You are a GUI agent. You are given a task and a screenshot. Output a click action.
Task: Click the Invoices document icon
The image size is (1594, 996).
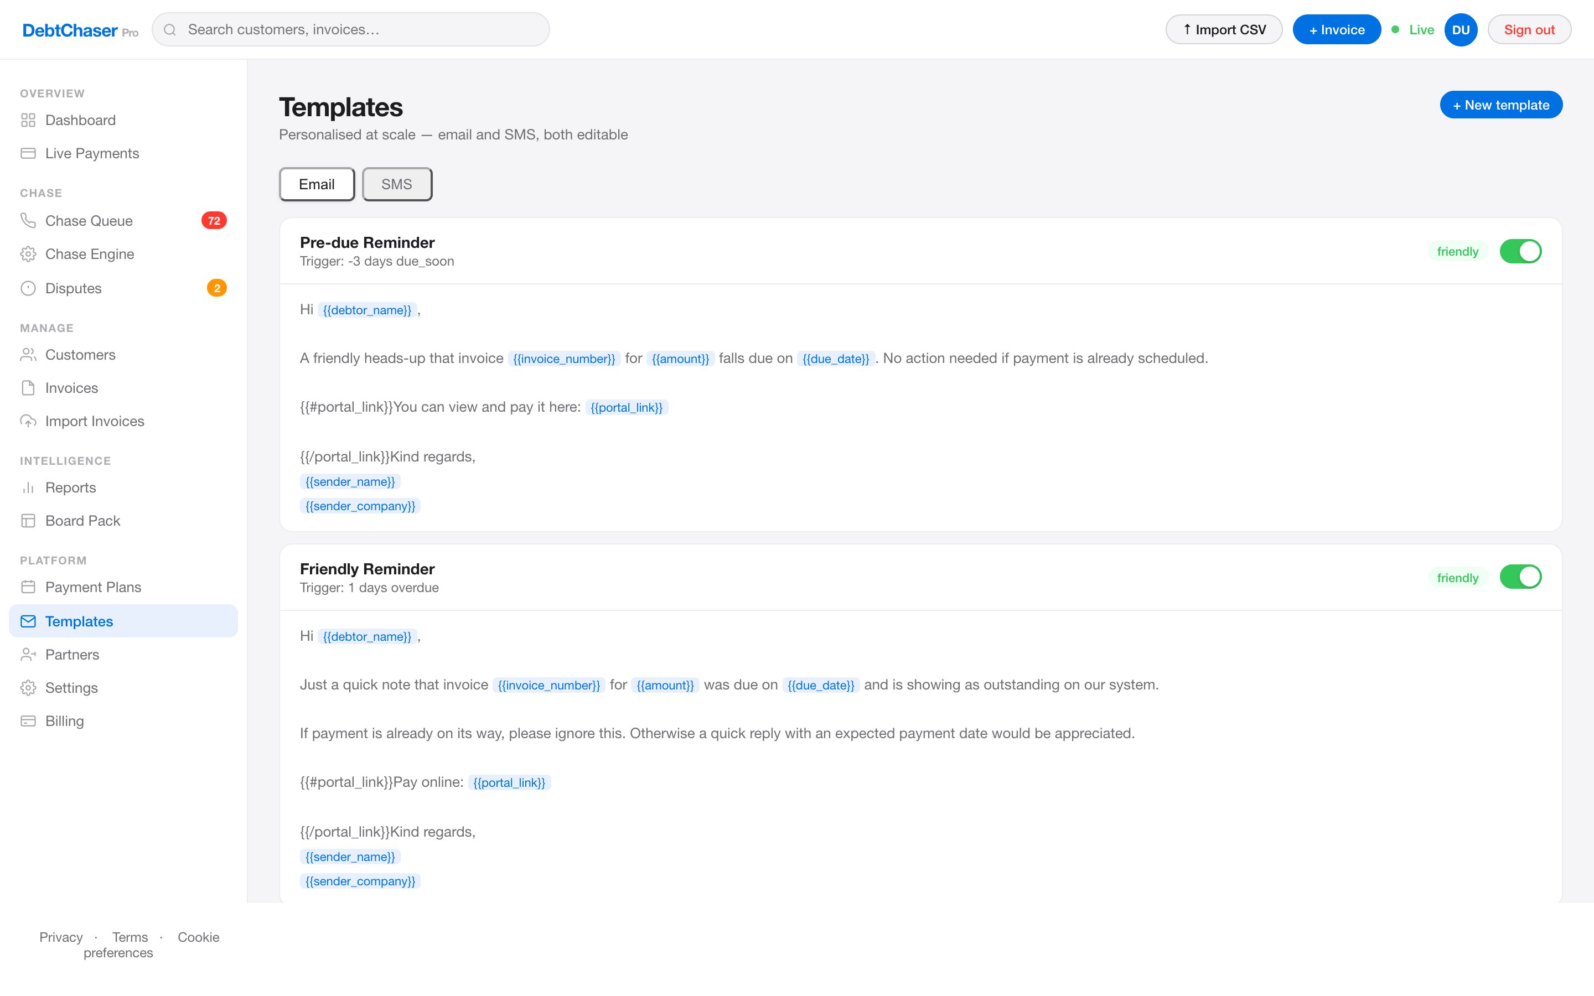pyautogui.click(x=28, y=388)
